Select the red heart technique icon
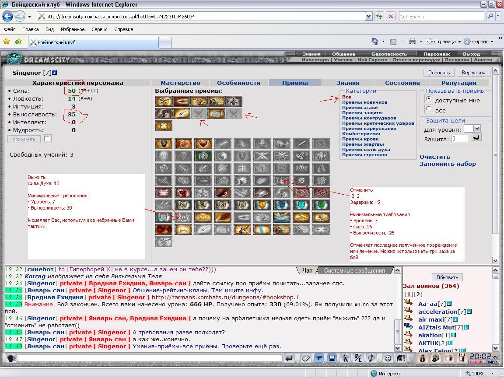This screenshot has width=504, height=378. (203, 143)
